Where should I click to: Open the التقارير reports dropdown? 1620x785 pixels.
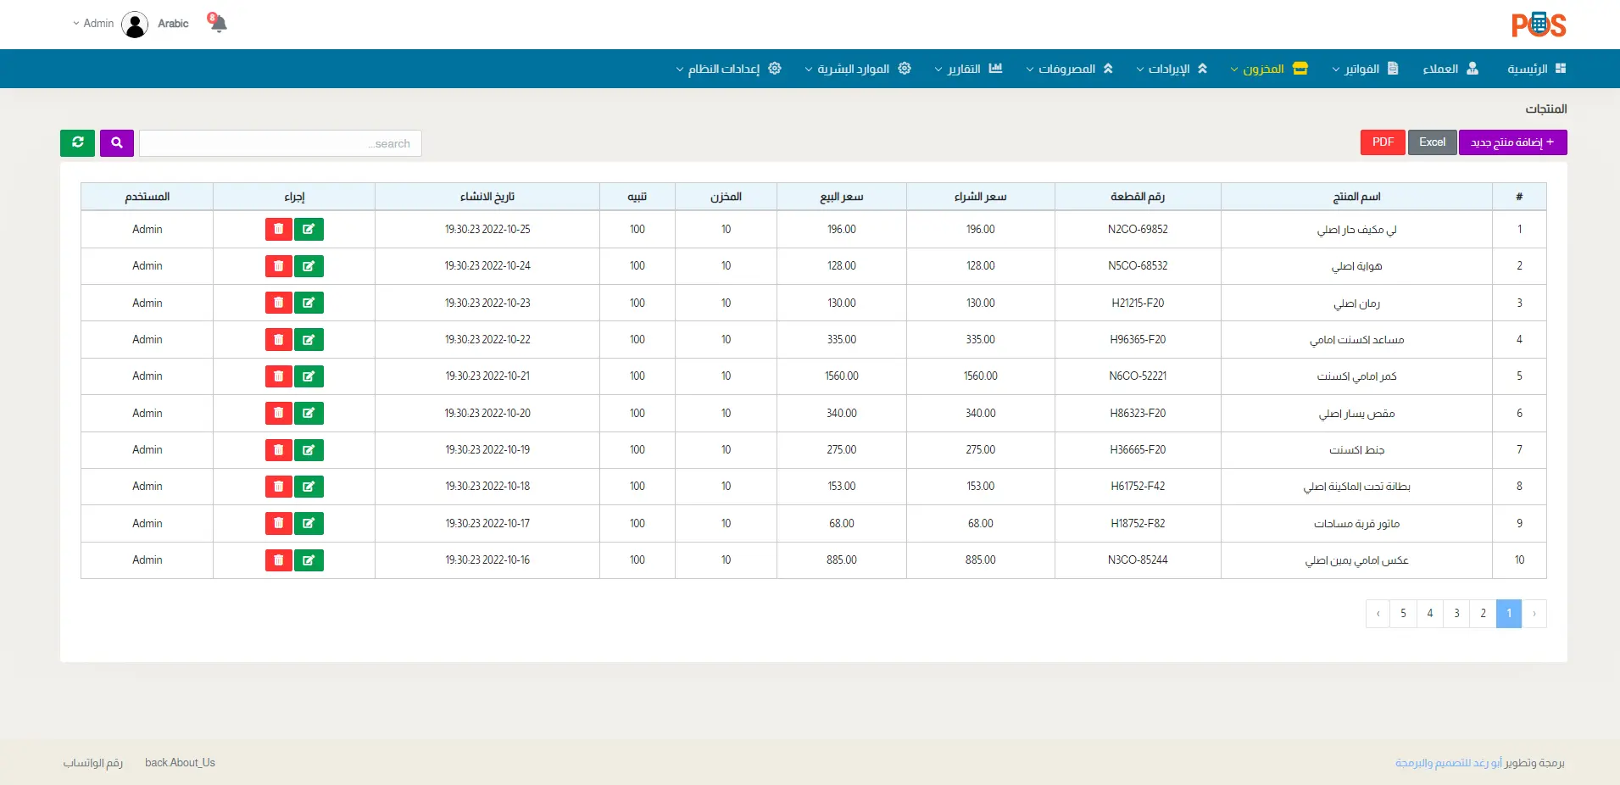coord(968,69)
